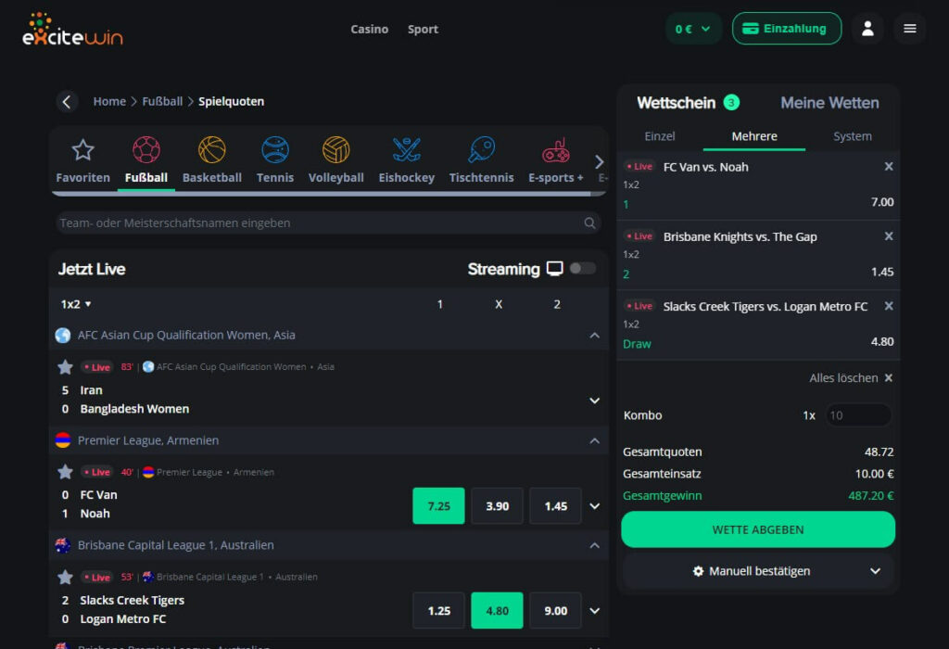Open Manuell bestätigen dropdown

tap(758, 571)
